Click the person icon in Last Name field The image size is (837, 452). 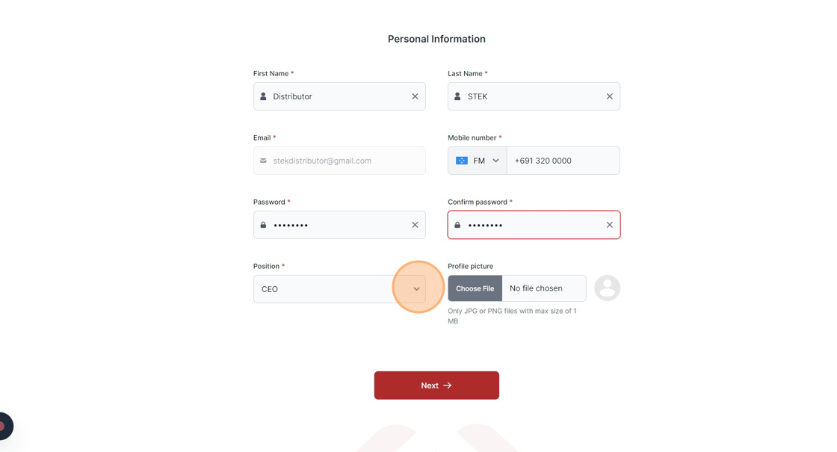point(457,96)
